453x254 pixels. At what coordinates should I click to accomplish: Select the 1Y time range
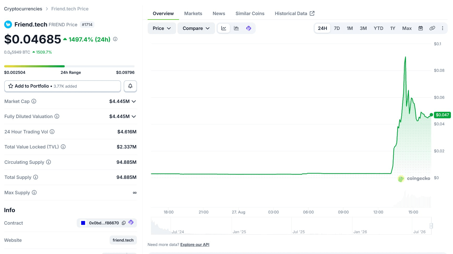[393, 28]
